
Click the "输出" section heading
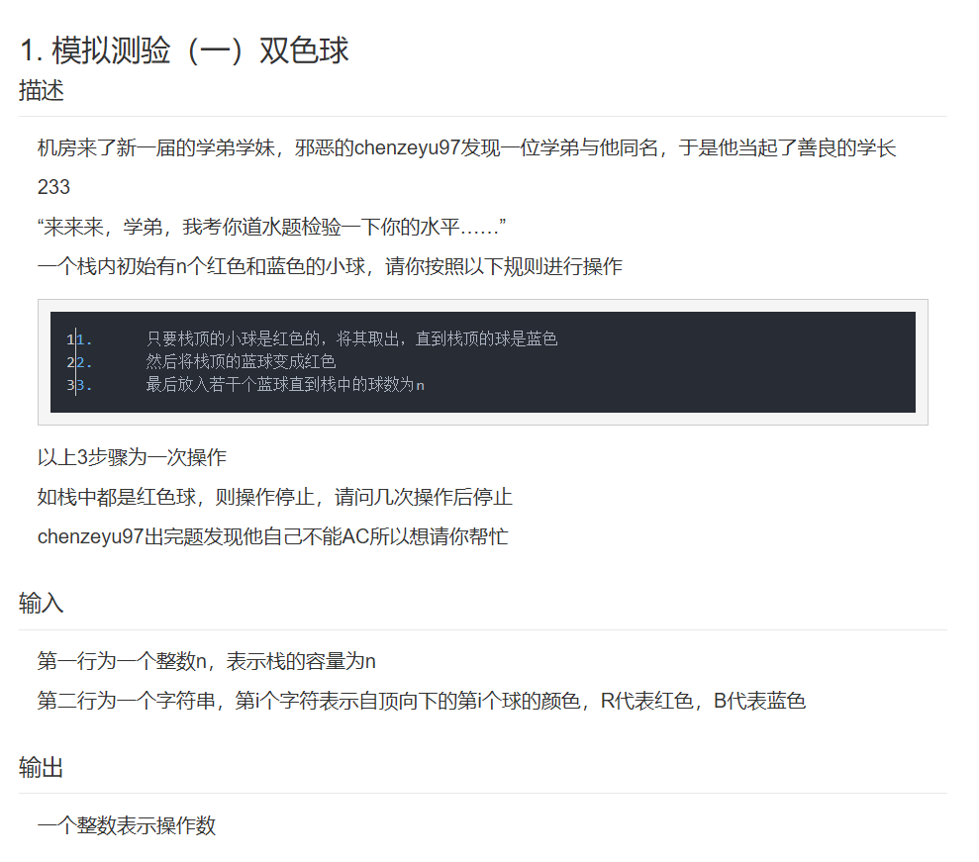(42, 768)
